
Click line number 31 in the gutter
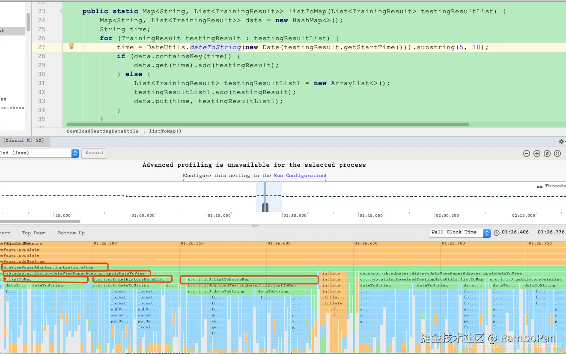41,83
